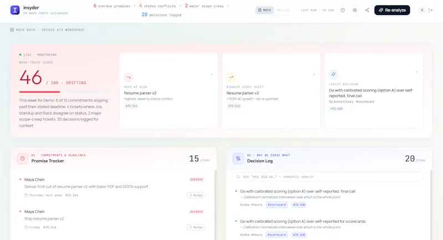The image size is (443, 240).
Task: Click ATS-241 beside Friday
Action: tap(50, 227)
